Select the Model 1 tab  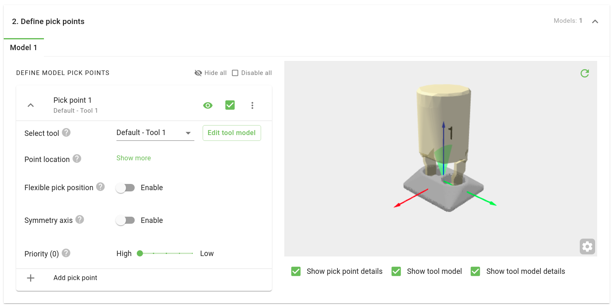coord(24,48)
